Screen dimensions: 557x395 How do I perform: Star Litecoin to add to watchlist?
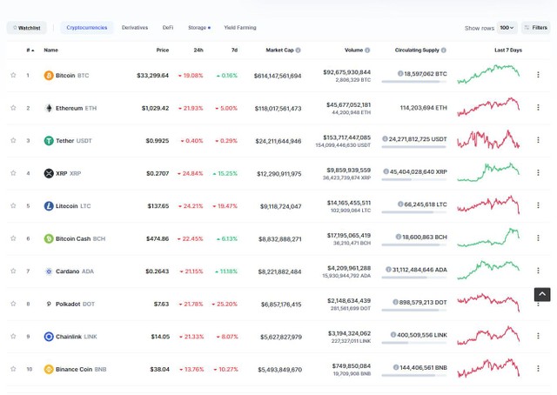[x=13, y=205]
